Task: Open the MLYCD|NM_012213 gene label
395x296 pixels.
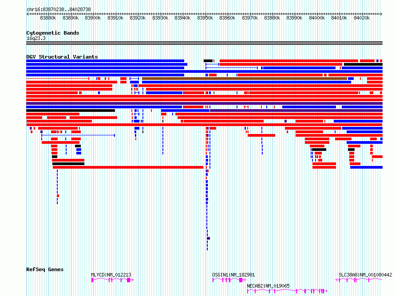Action: coord(111,275)
